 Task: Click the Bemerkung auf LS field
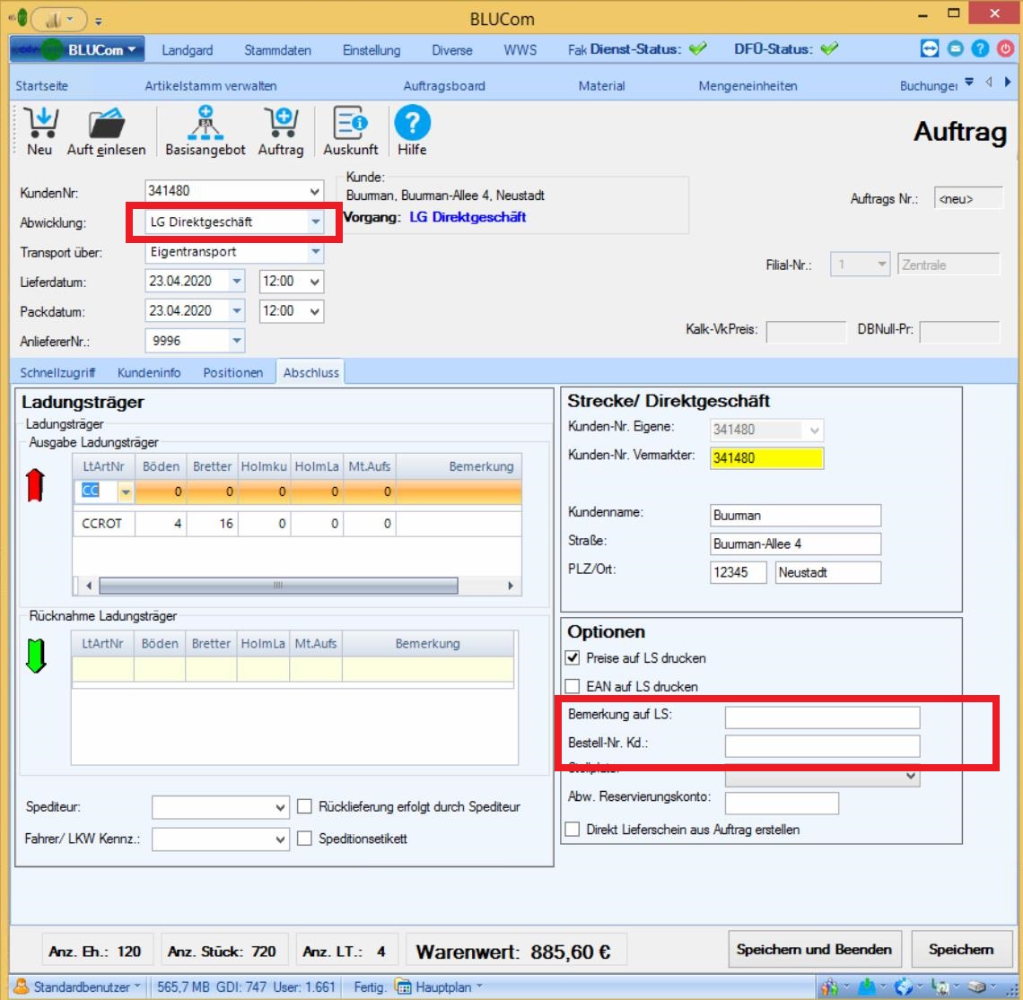click(822, 717)
